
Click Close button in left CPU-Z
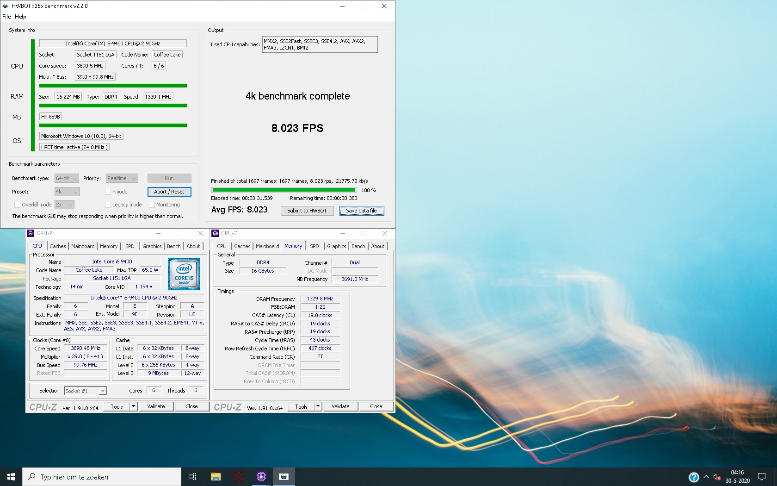(191, 406)
